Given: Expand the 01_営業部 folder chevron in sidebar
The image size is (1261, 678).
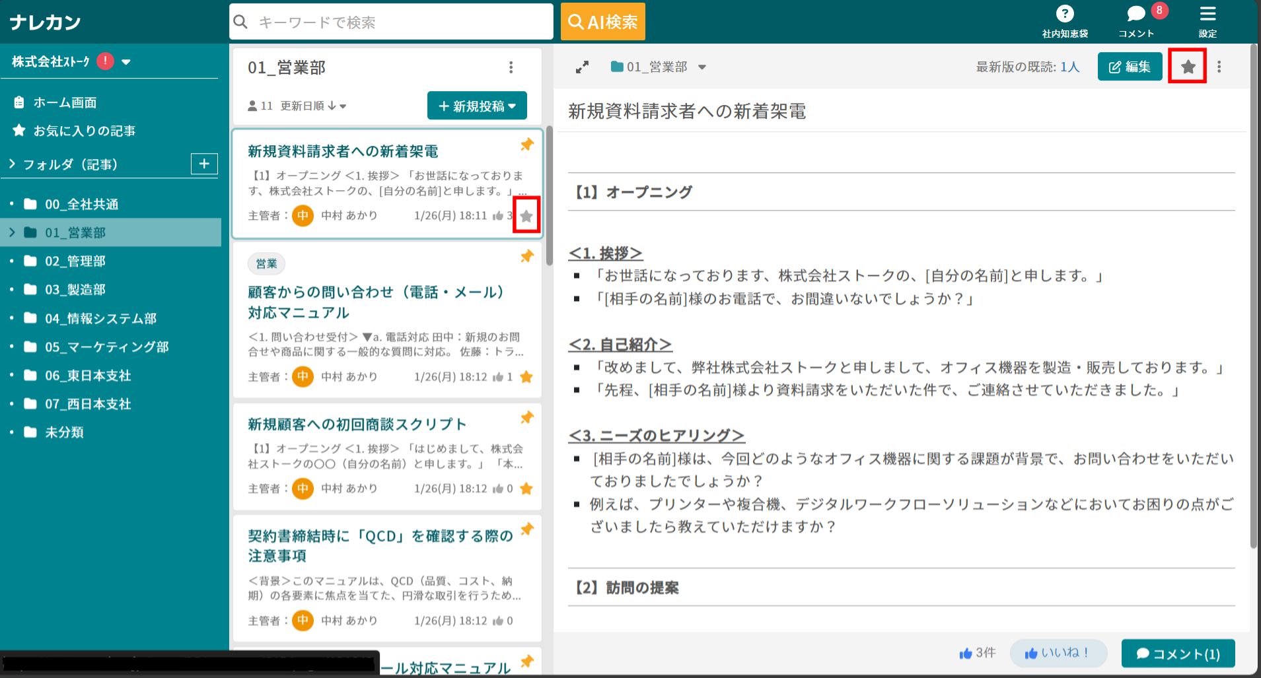Looking at the screenshot, I should [x=11, y=232].
